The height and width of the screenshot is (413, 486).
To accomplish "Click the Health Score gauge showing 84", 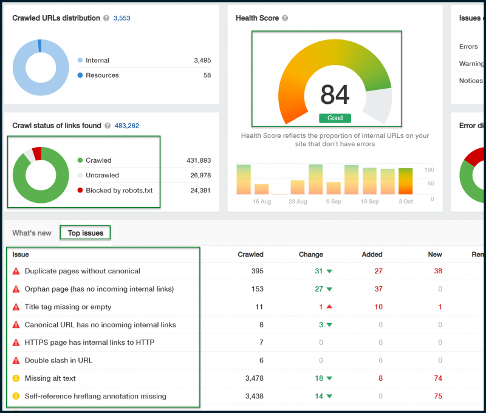I will pyautogui.click(x=335, y=81).
